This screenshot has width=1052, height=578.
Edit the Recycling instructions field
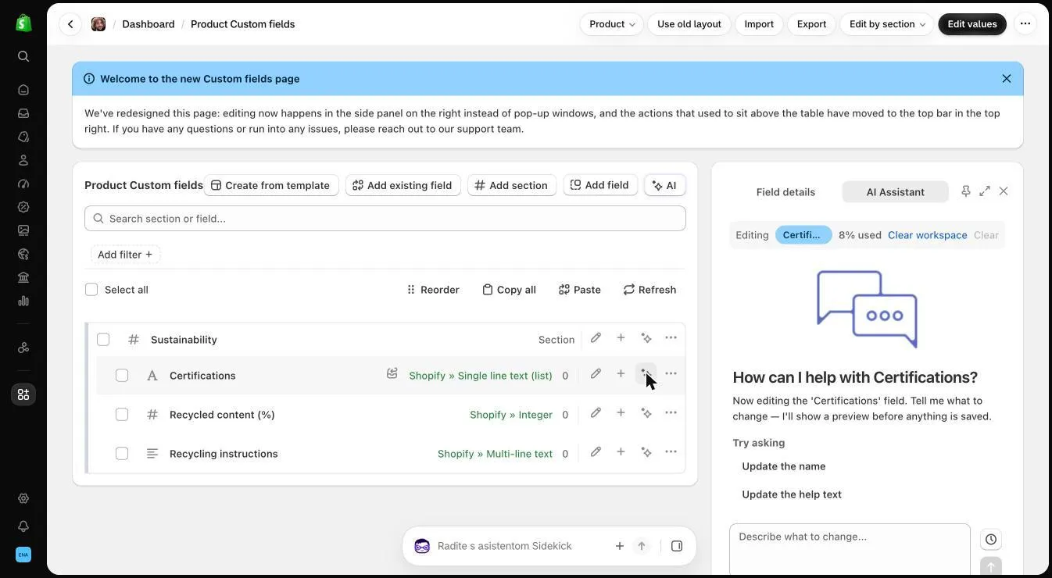596,452
